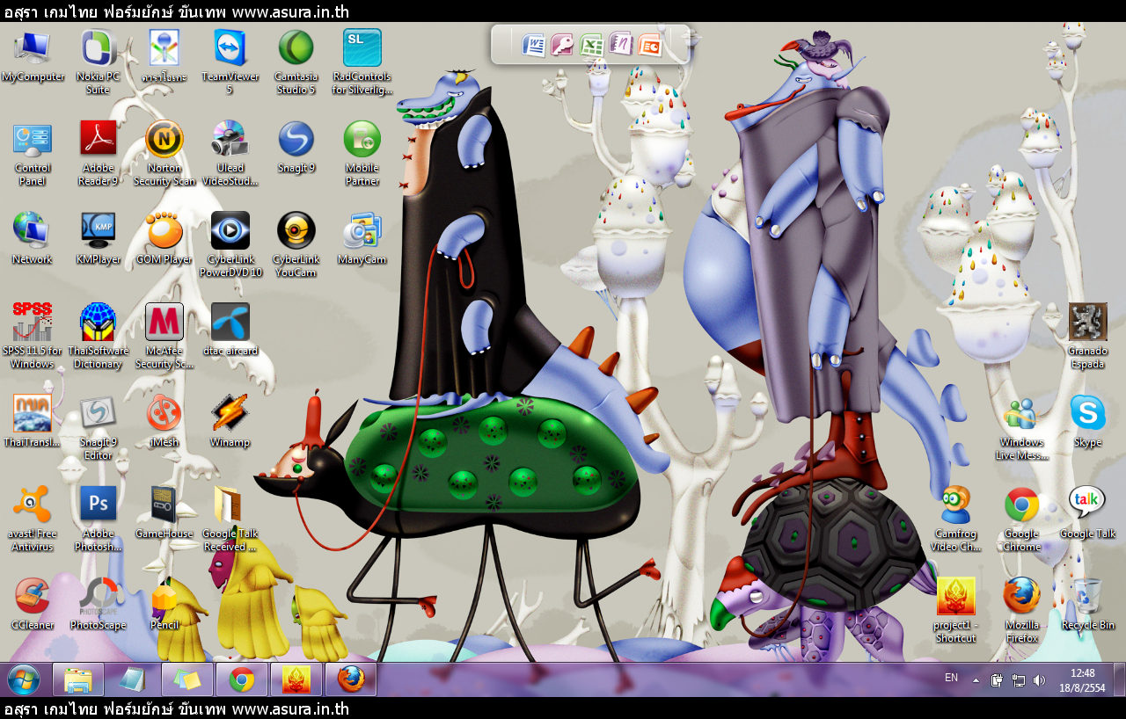This screenshot has height=719, width=1126.
Task: Open the EN language indicator
Action: point(951,678)
